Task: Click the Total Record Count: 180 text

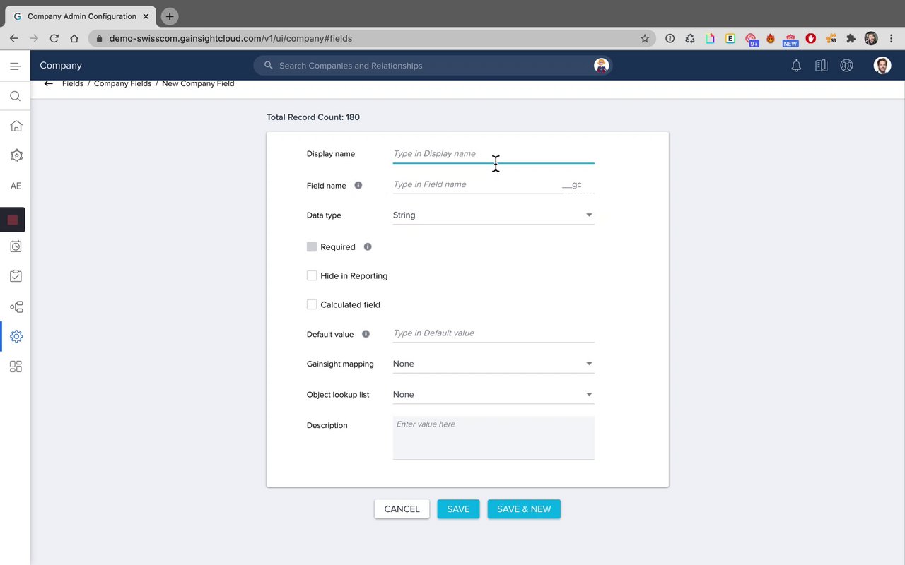Action: point(313,117)
